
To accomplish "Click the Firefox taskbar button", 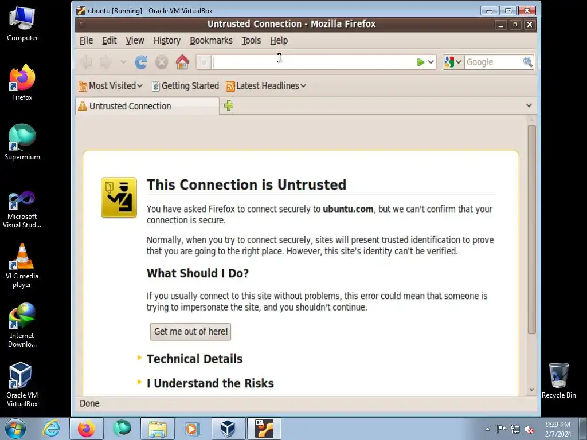I will point(86,429).
